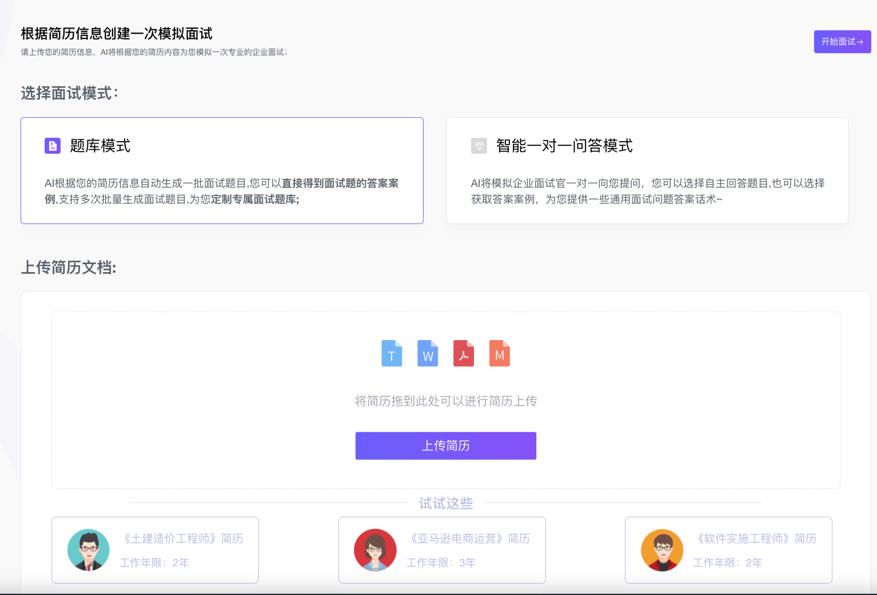Screen dimensions: 877x595
Task: Select the 亚马逊电商运营 resume card
Action: 442,550
